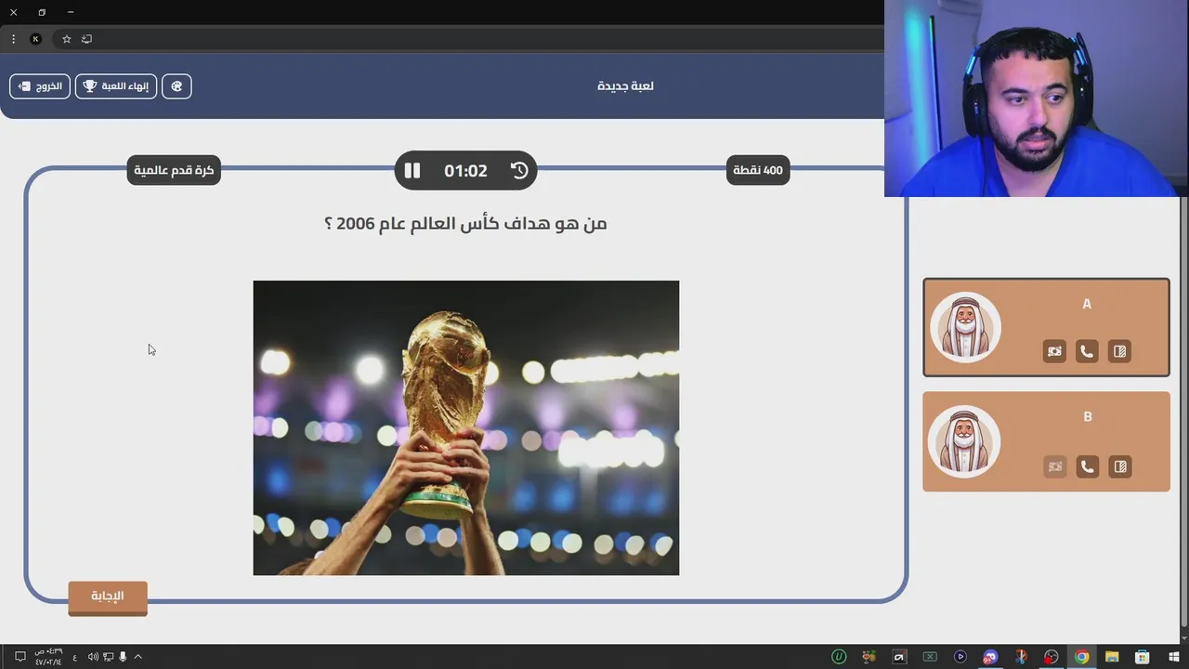The height and width of the screenshot is (669, 1189).
Task: Open the browser three-dot menu
Action: pyautogui.click(x=13, y=39)
